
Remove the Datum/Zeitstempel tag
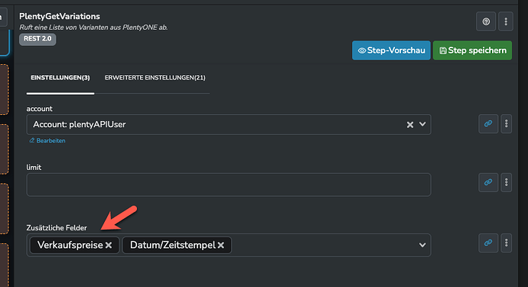[221, 245]
